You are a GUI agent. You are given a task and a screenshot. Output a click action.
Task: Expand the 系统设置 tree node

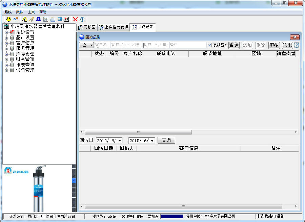[x=6, y=32]
